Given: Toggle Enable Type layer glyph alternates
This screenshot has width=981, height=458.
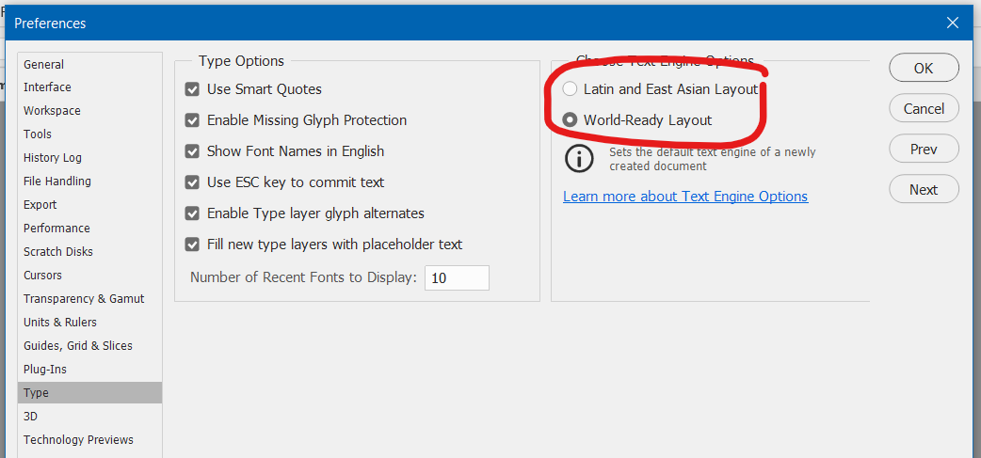Looking at the screenshot, I should (x=192, y=213).
